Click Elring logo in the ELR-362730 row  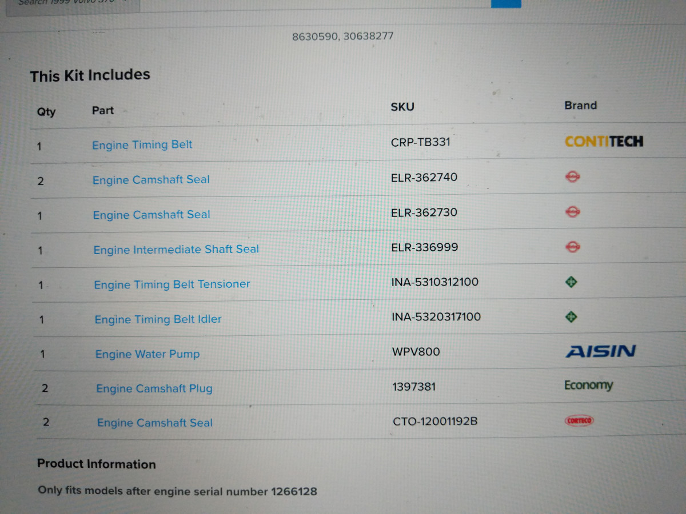click(x=572, y=212)
